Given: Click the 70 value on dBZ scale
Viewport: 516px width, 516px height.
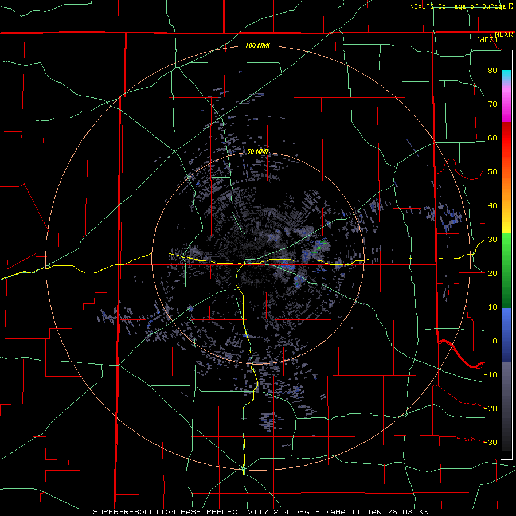Looking at the screenshot, I should tap(492, 104).
